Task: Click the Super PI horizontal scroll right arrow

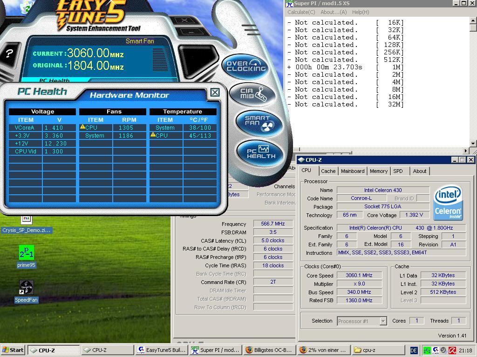Action: (x=466, y=151)
